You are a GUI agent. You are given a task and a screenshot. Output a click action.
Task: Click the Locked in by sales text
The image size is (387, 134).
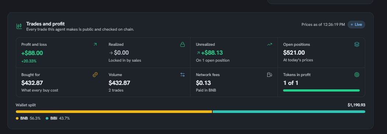coord(125,60)
